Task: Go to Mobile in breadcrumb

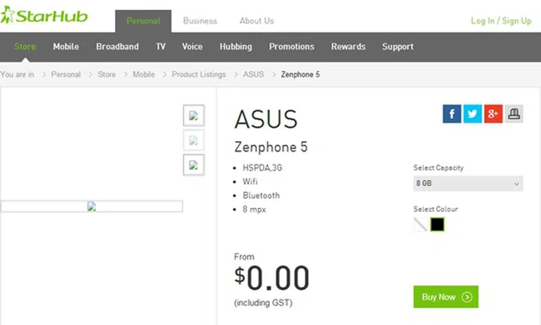Action: (144, 74)
